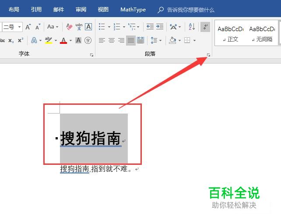281x224 pixels.
Task: Align text right
Action: pos(121,40)
